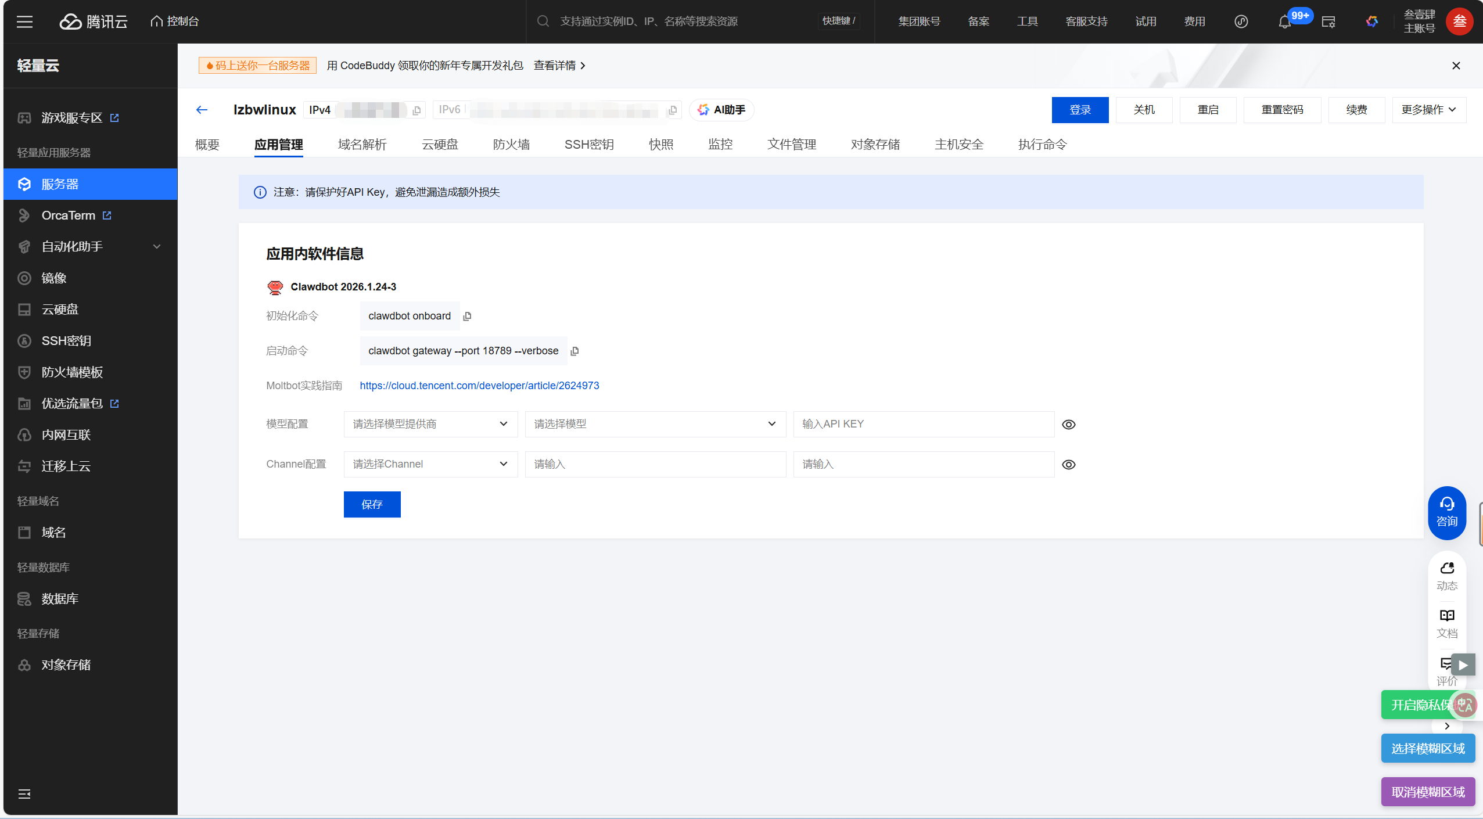Toggle Channel config visibility eye icon
The image size is (1483, 819).
1068,465
